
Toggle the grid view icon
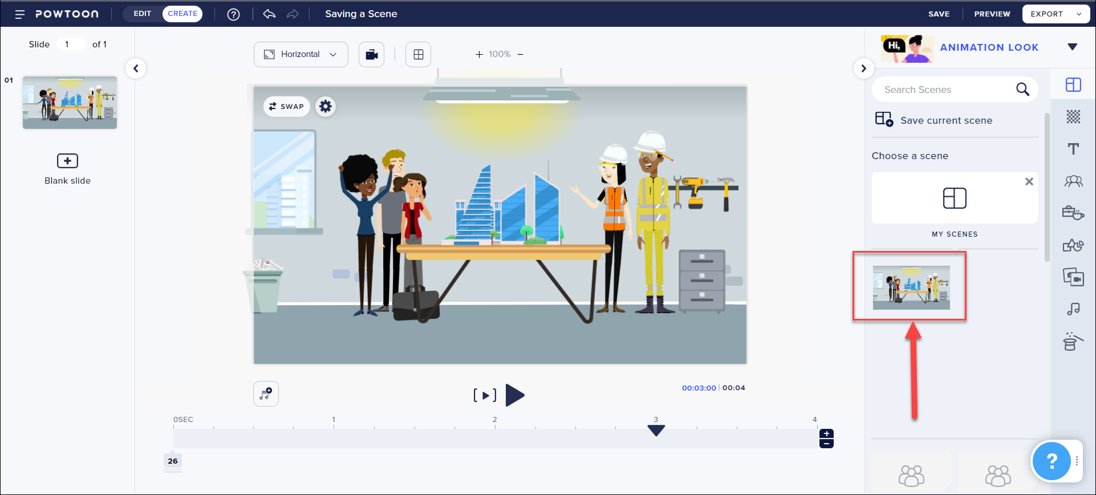click(418, 55)
